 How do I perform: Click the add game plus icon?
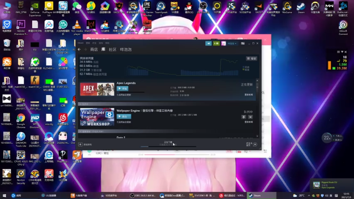80,144
